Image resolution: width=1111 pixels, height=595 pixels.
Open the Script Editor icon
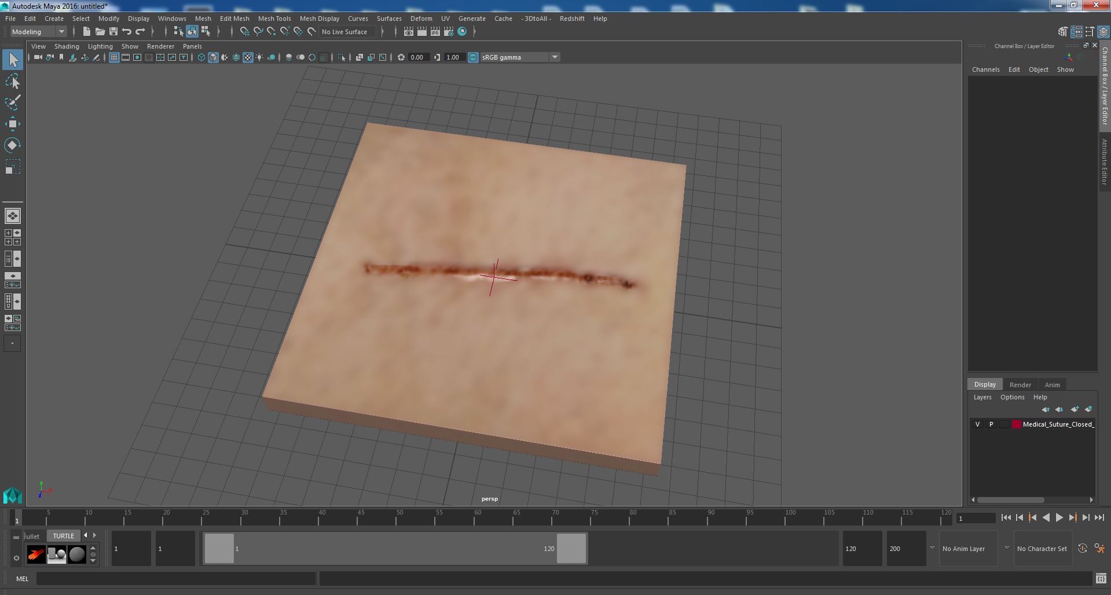[1101, 578]
